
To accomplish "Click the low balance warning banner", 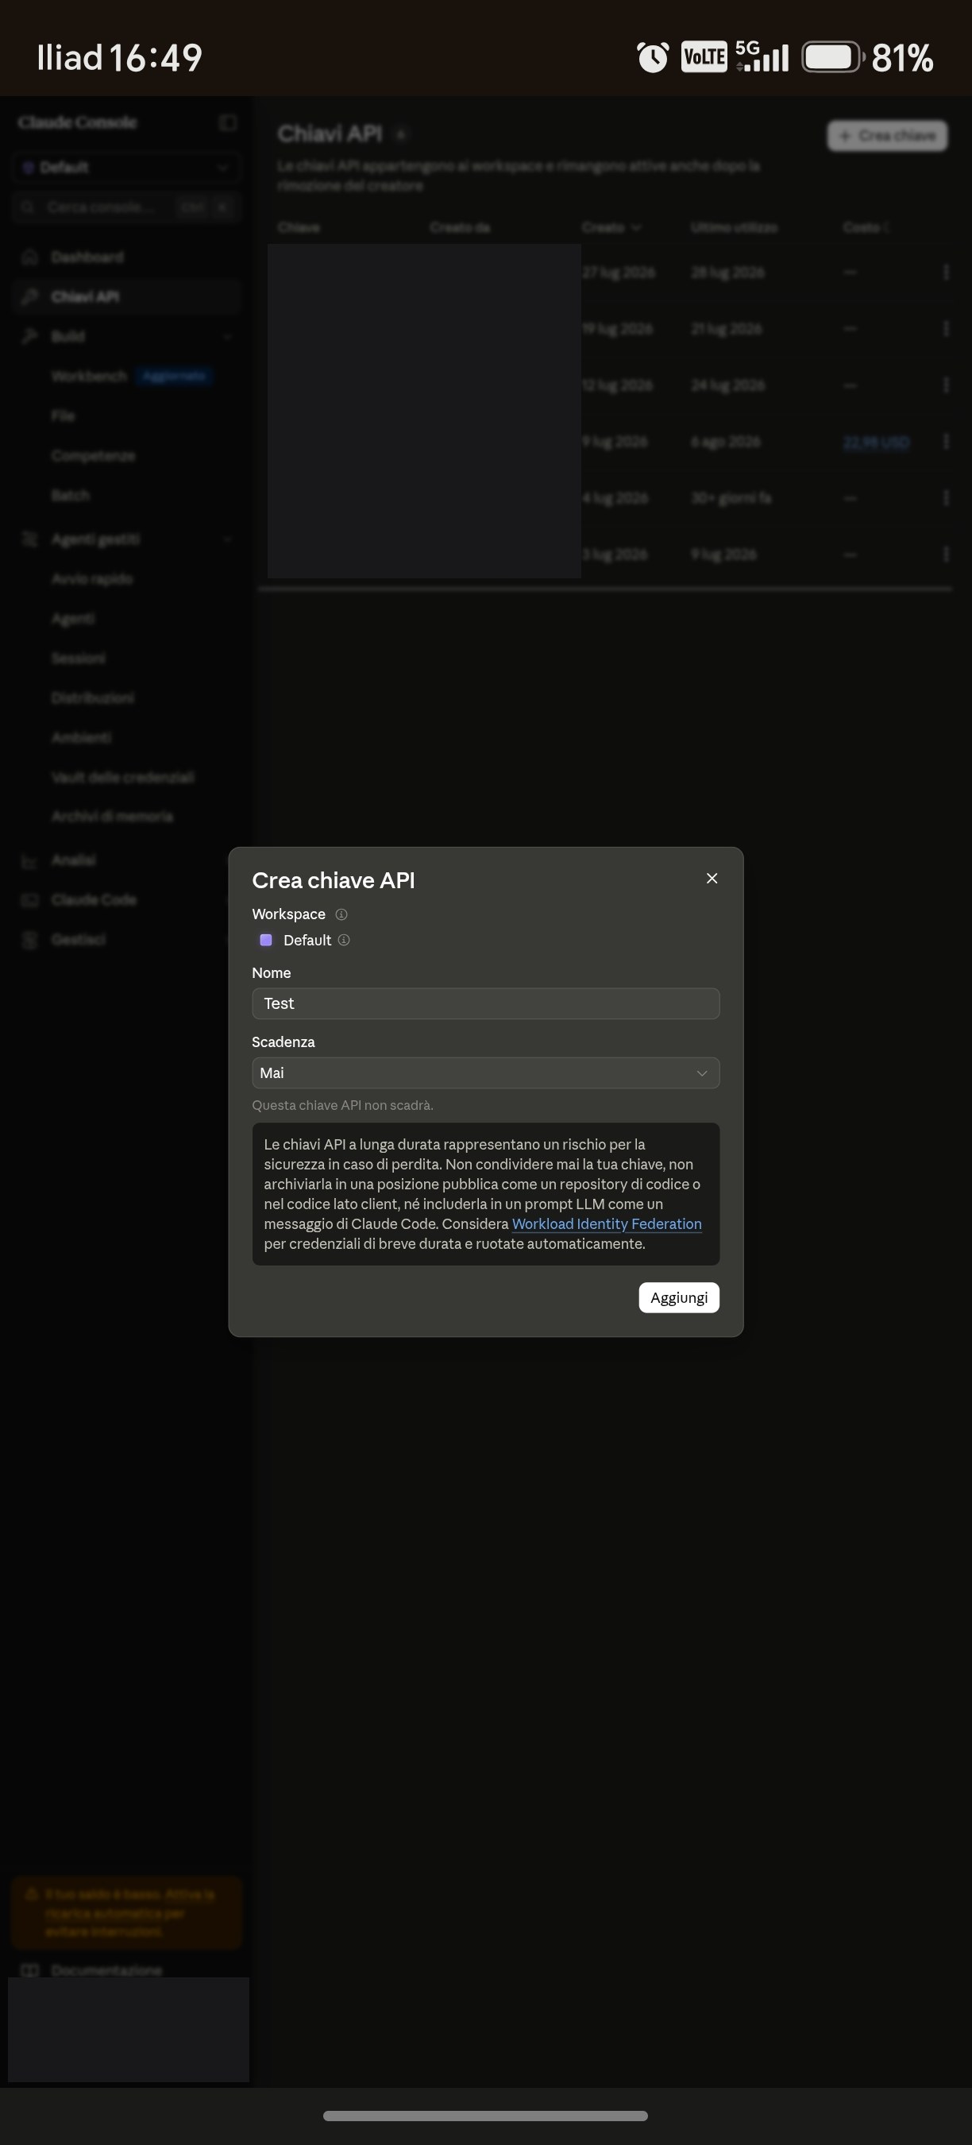I will [x=125, y=1913].
